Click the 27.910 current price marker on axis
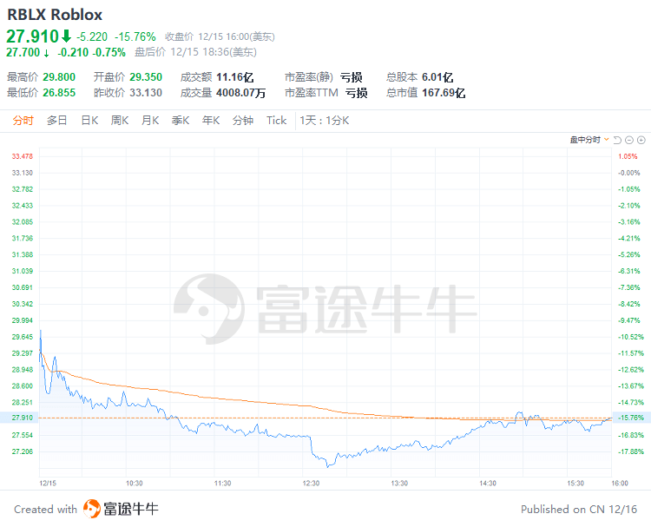Image resolution: width=651 pixels, height=527 pixels. point(22,418)
